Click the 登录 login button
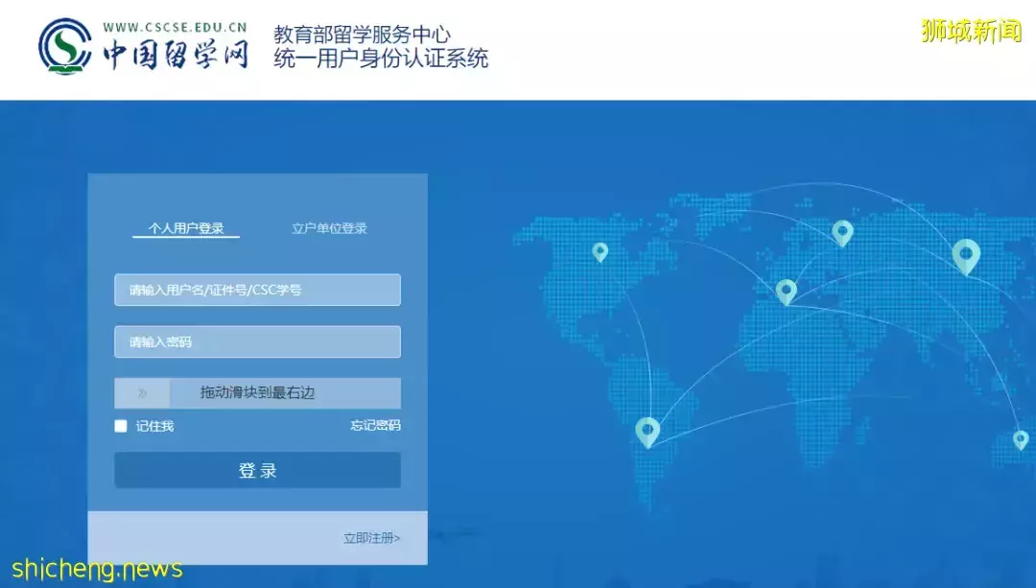The height and width of the screenshot is (588, 1036). tap(257, 469)
